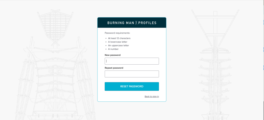Click the Burning Man figure logo icon
The height and width of the screenshot is (120, 264).
pos(136,23)
